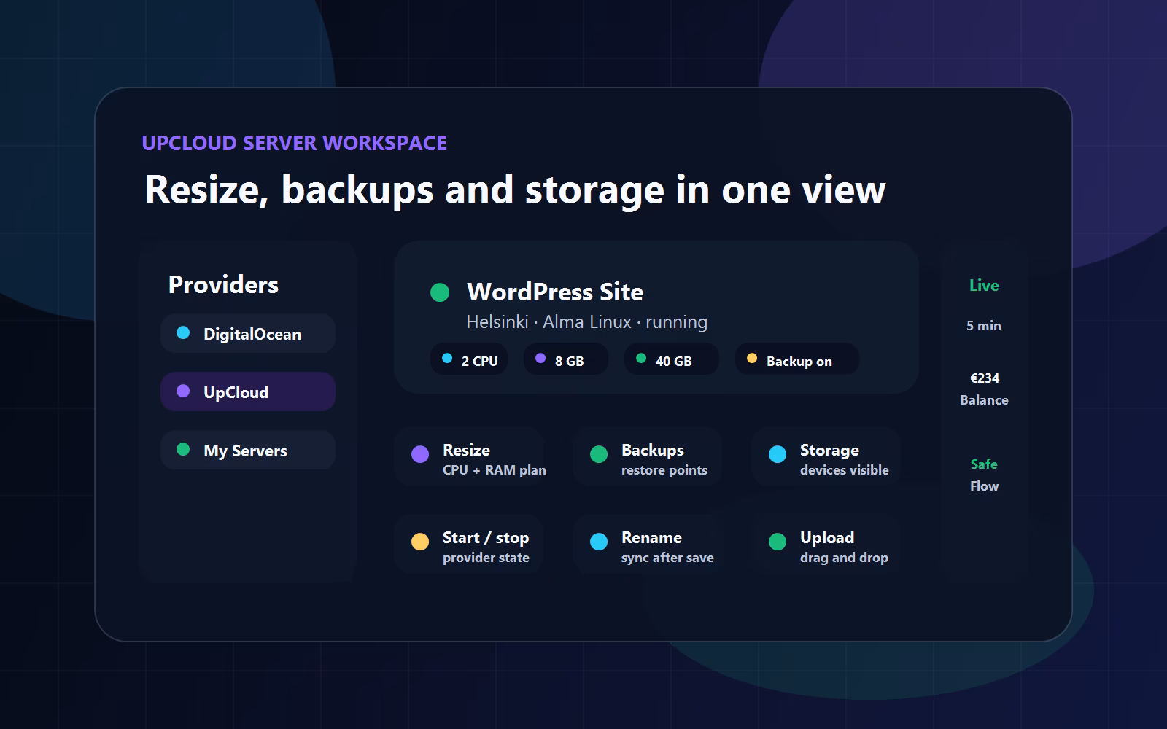This screenshot has width=1167, height=729.
Task: Click the blue dot beside DigitalOcean
Action: pos(183,332)
